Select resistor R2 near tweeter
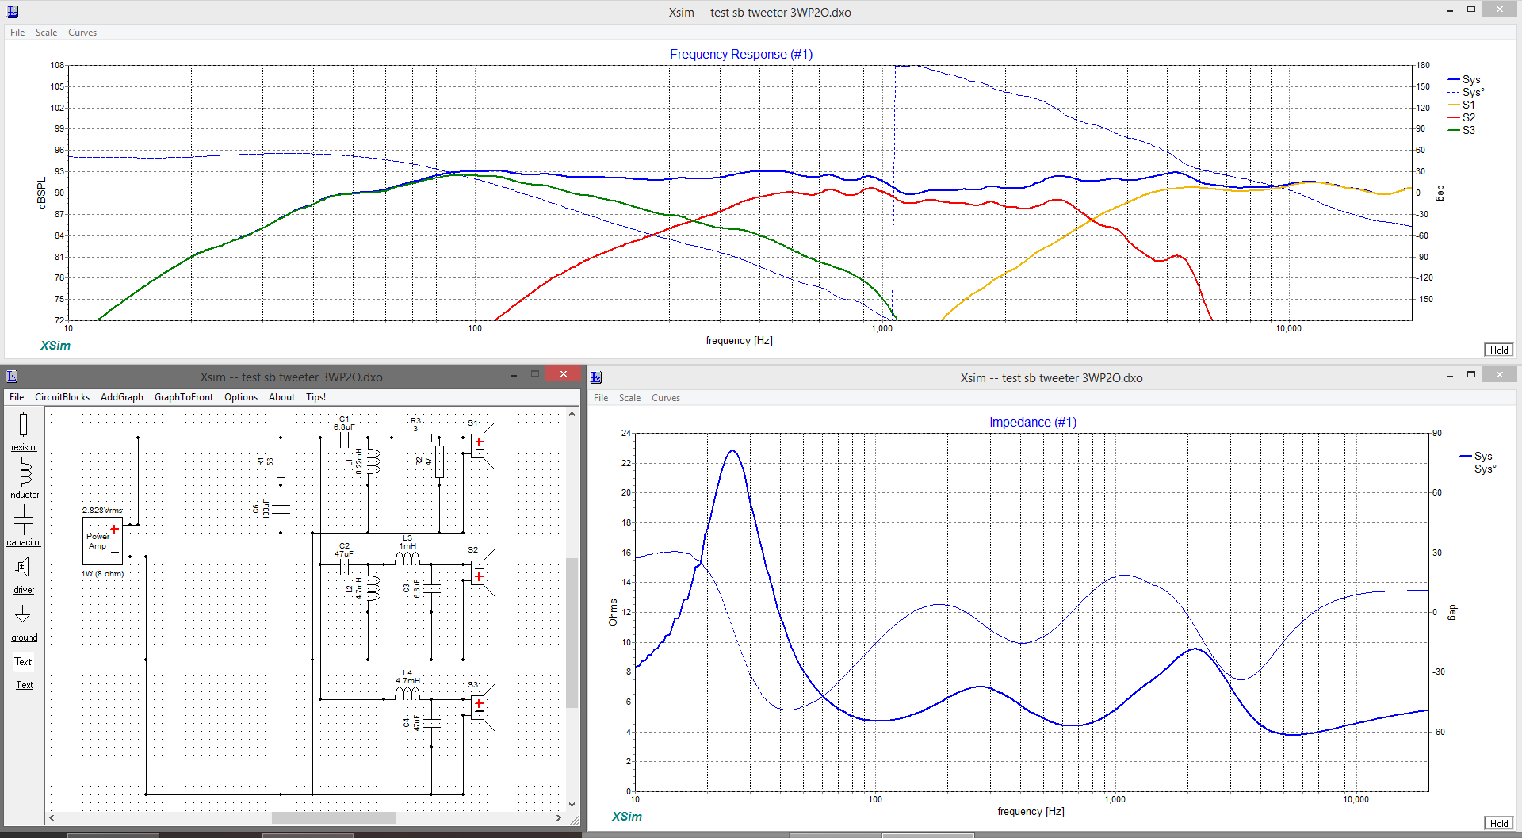 (439, 461)
